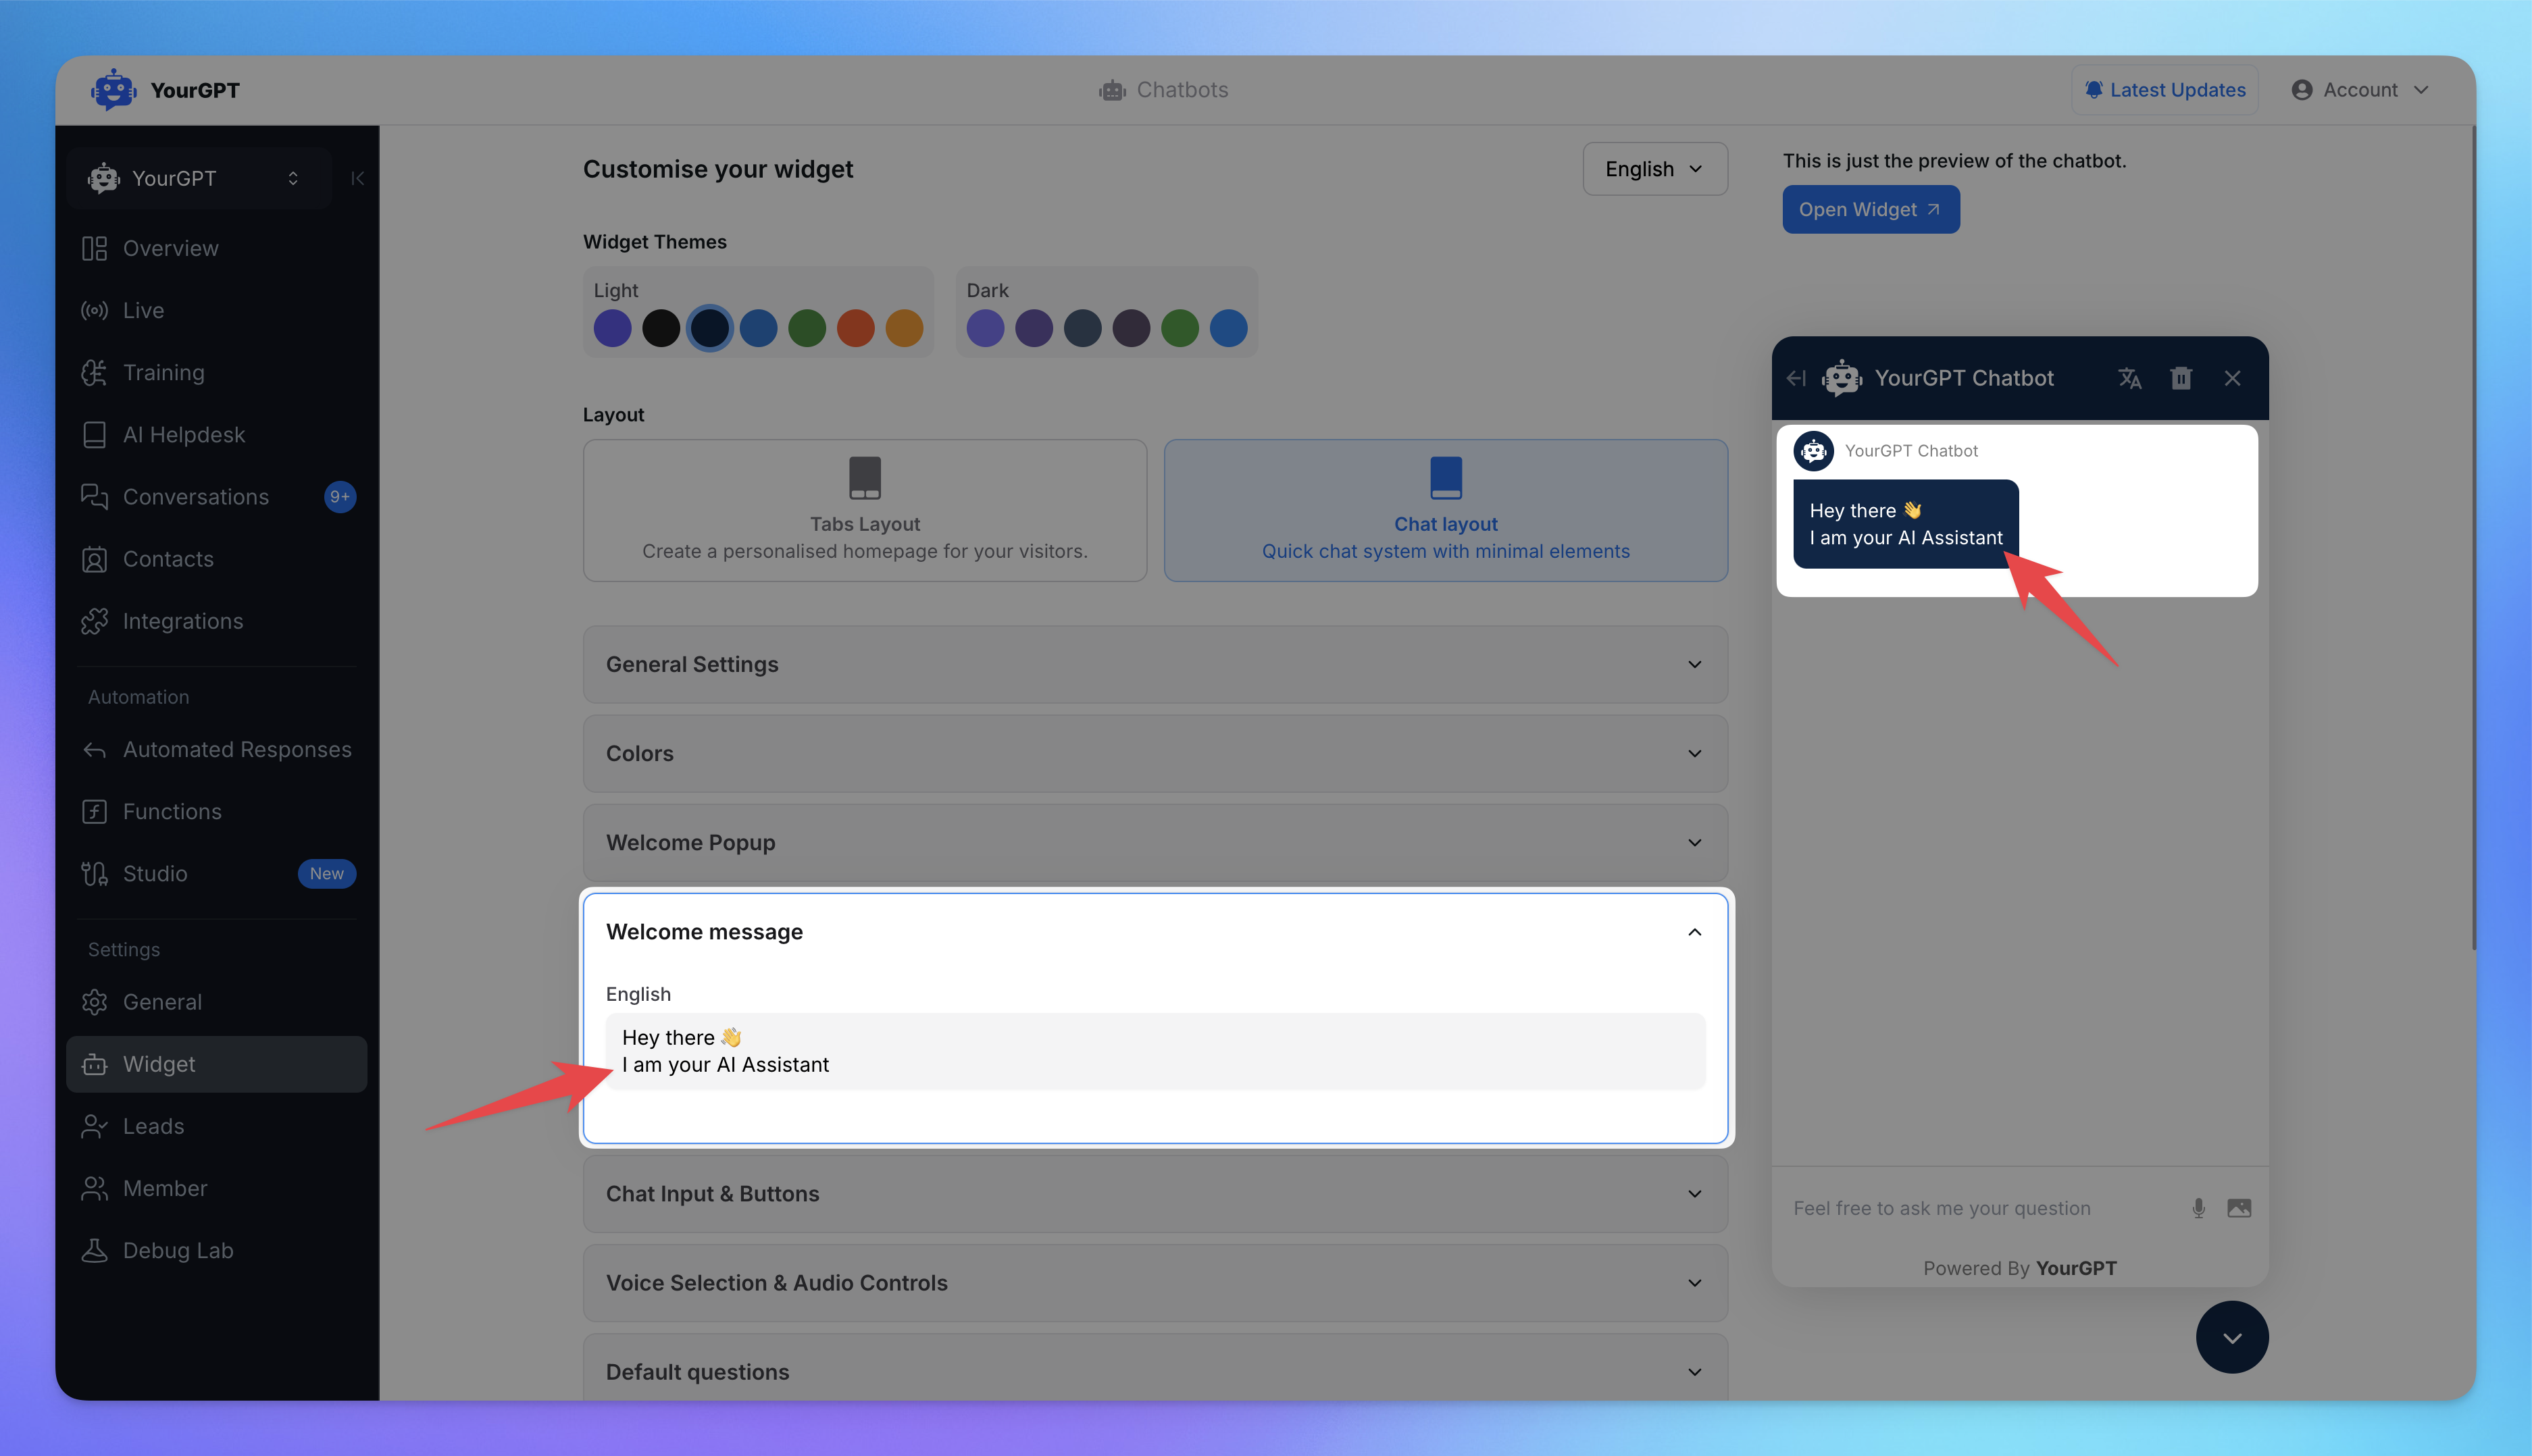Select Widget in sidebar
The height and width of the screenshot is (1456, 2532).
216,1064
